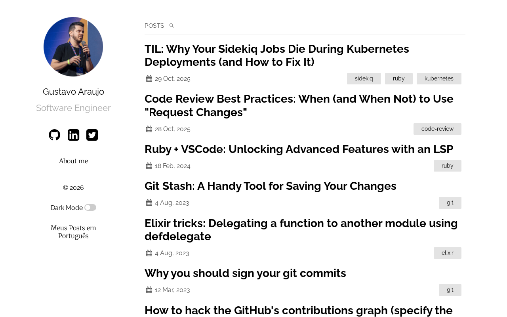Open the Twitter profile icon
Image resolution: width=507 pixels, height=317 pixels.
(x=92, y=135)
